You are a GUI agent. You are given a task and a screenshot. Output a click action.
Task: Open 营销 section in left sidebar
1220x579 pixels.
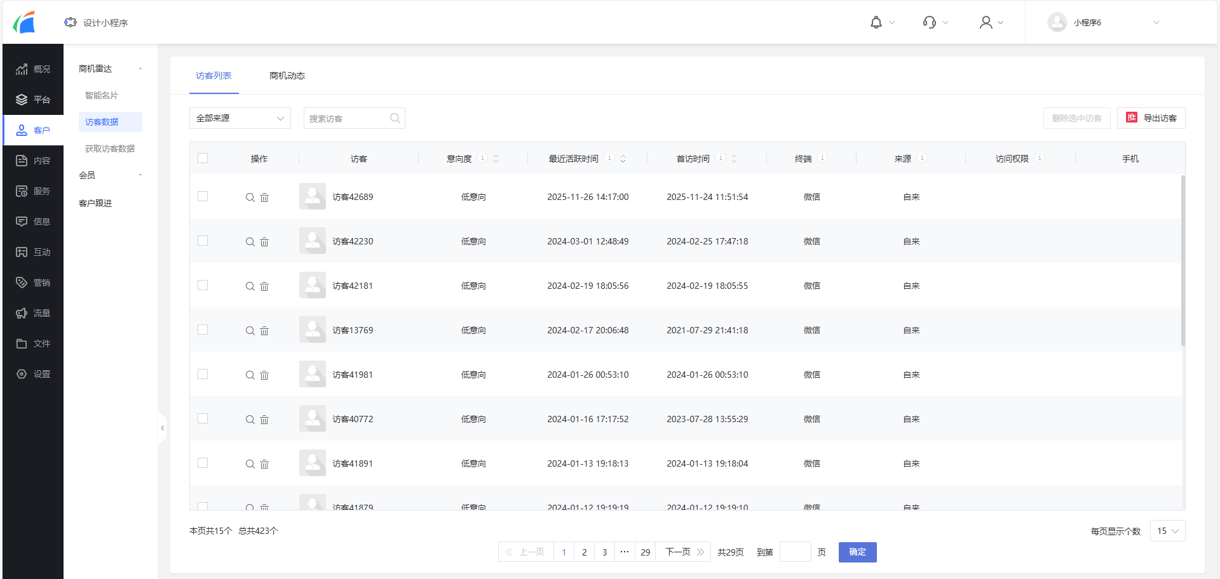[x=33, y=283]
